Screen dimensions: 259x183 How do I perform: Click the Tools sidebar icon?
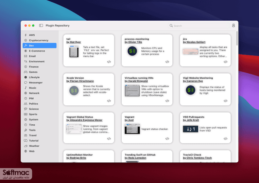25,130
